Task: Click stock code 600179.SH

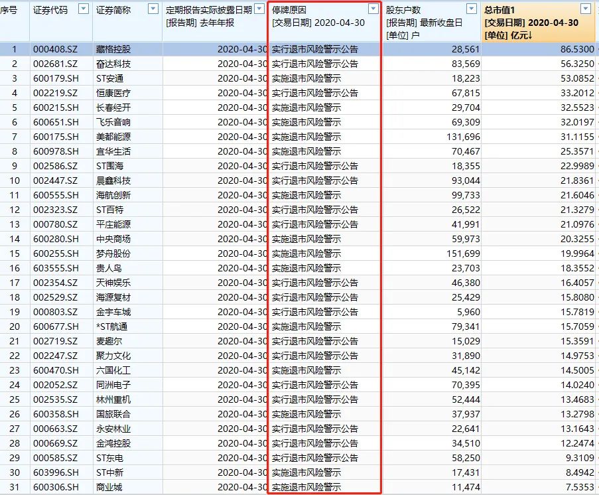Action: 56,78
